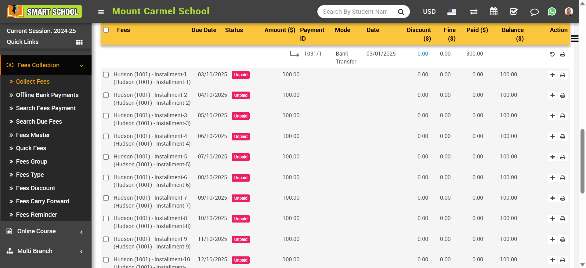Image resolution: width=586 pixels, height=268 pixels.
Task: Open Fees Discount page
Action: (35, 188)
